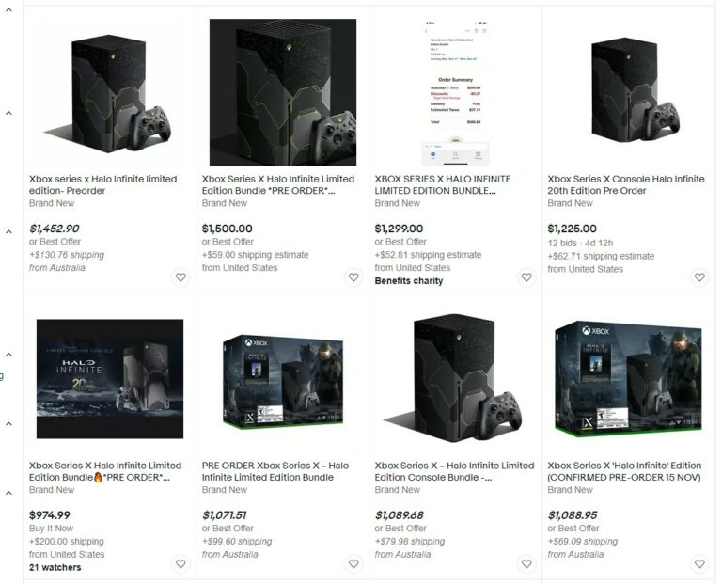The image size is (722, 585).
Task: Click the order summary screenshot thumbnail
Action: coord(455,92)
